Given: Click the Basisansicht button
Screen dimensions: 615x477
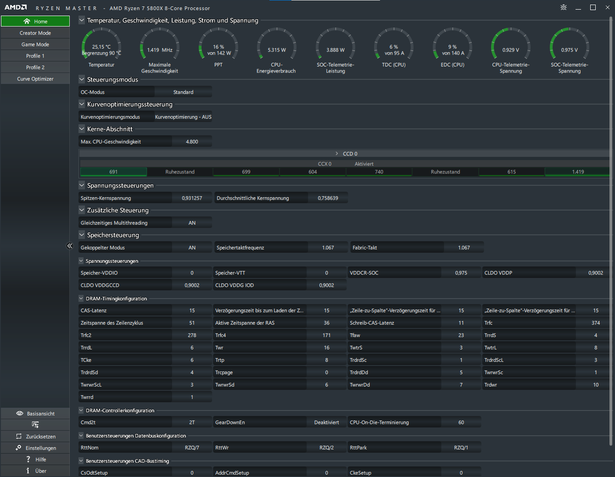Looking at the screenshot, I should click(35, 413).
